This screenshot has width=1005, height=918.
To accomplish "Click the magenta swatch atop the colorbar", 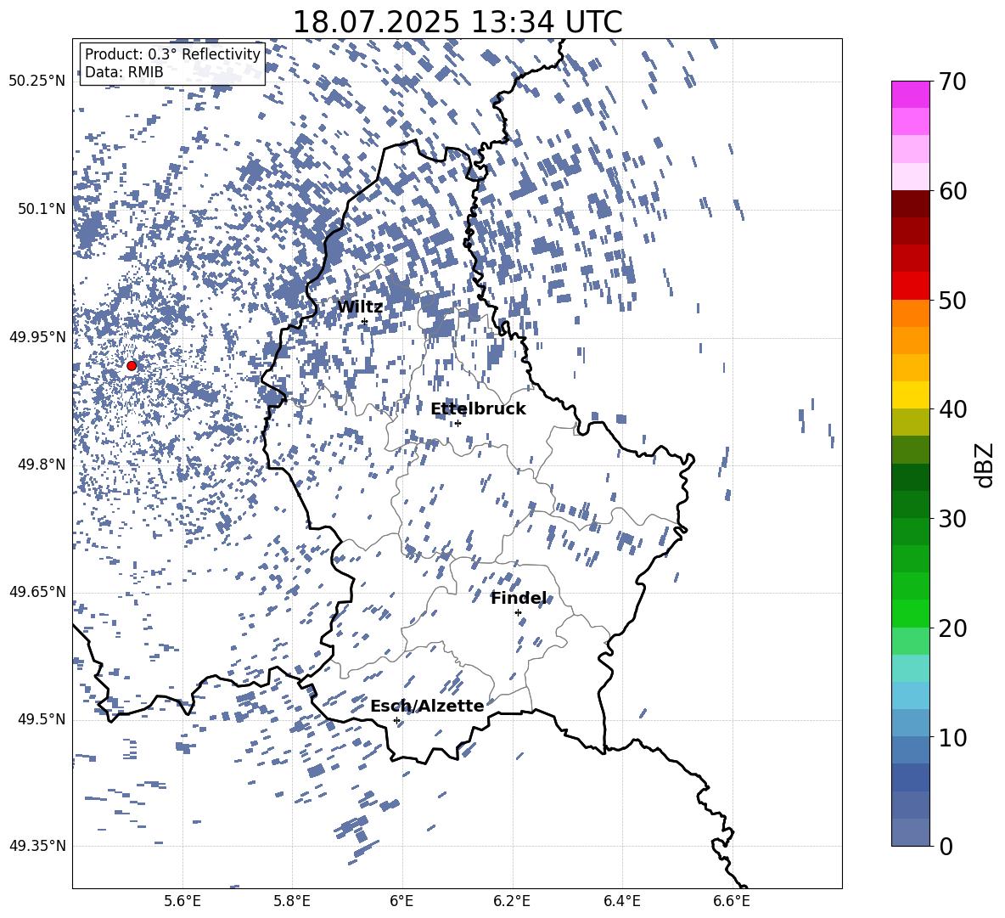I will click(x=910, y=94).
